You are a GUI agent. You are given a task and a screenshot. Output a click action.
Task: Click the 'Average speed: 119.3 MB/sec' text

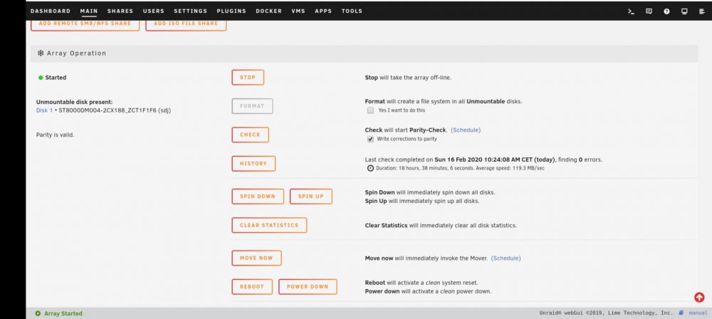click(511, 168)
